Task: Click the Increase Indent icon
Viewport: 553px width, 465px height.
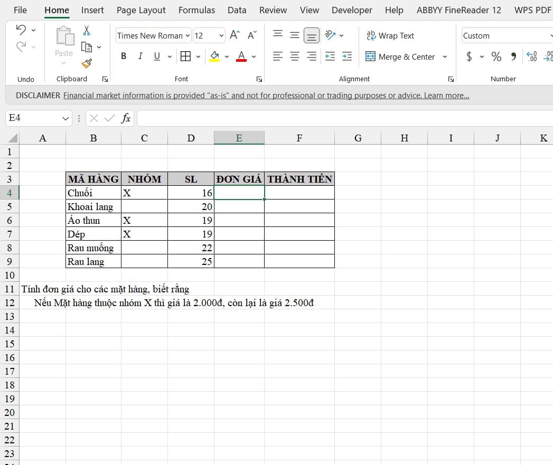Action: (x=347, y=56)
